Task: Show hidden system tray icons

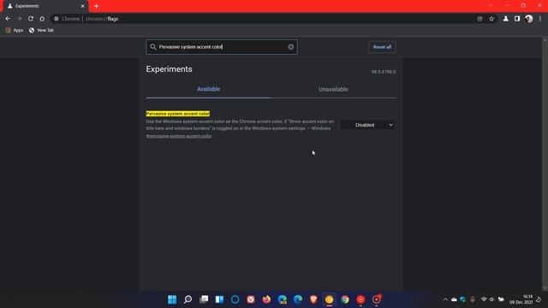Action: tap(445, 299)
